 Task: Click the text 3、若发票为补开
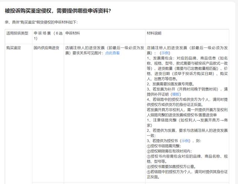click(x=161, y=89)
